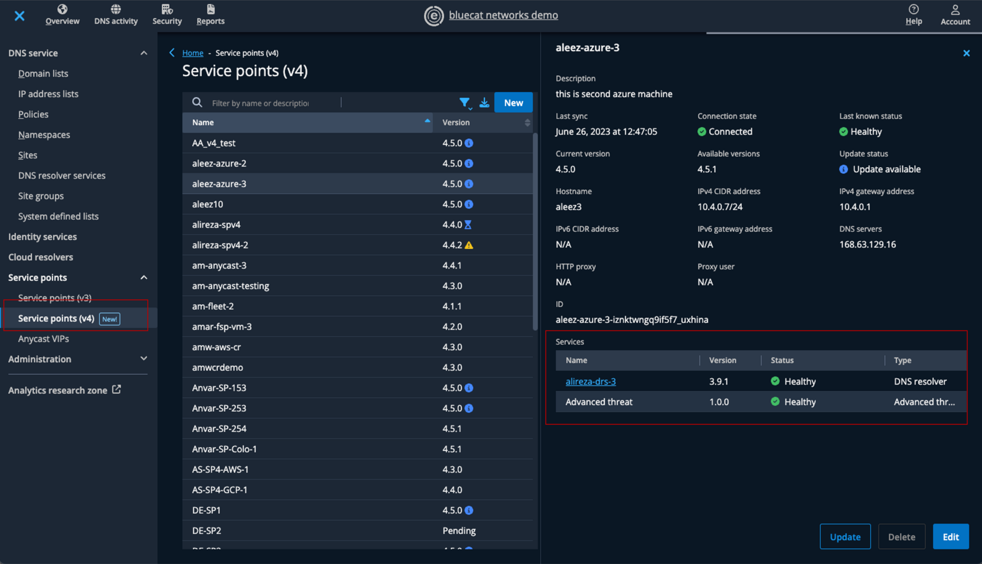Image resolution: width=982 pixels, height=564 pixels.
Task: Switch to Service points (v3)
Action: (x=54, y=297)
